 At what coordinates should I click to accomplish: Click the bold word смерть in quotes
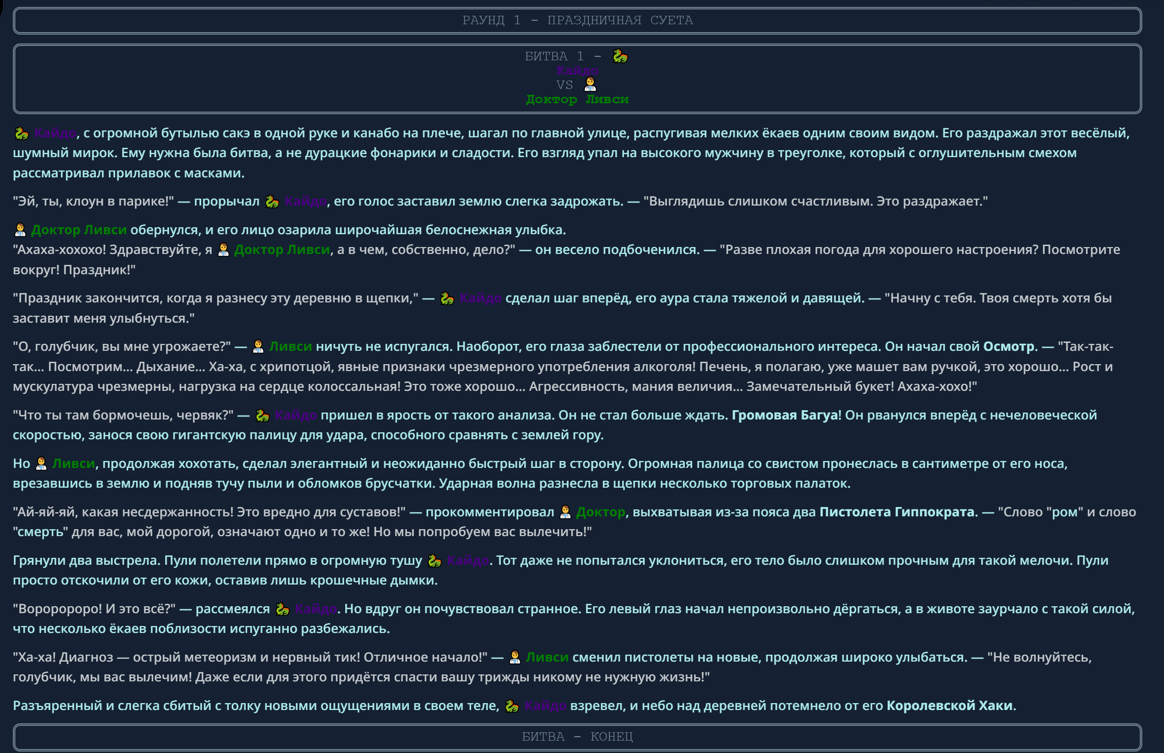coord(41,532)
